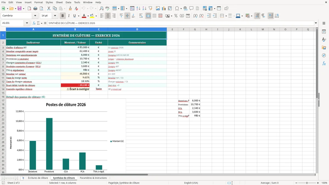Expand the formula bar arrow

316,23
